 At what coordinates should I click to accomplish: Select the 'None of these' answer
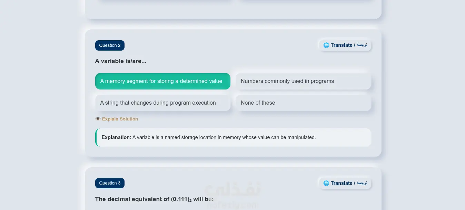pyautogui.click(x=303, y=103)
